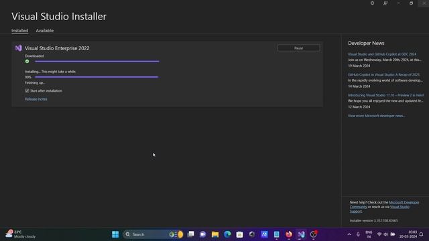The image size is (429, 241).
Task: Open clock and date 03:03 20-03-2024
Action: pyautogui.click(x=408, y=234)
